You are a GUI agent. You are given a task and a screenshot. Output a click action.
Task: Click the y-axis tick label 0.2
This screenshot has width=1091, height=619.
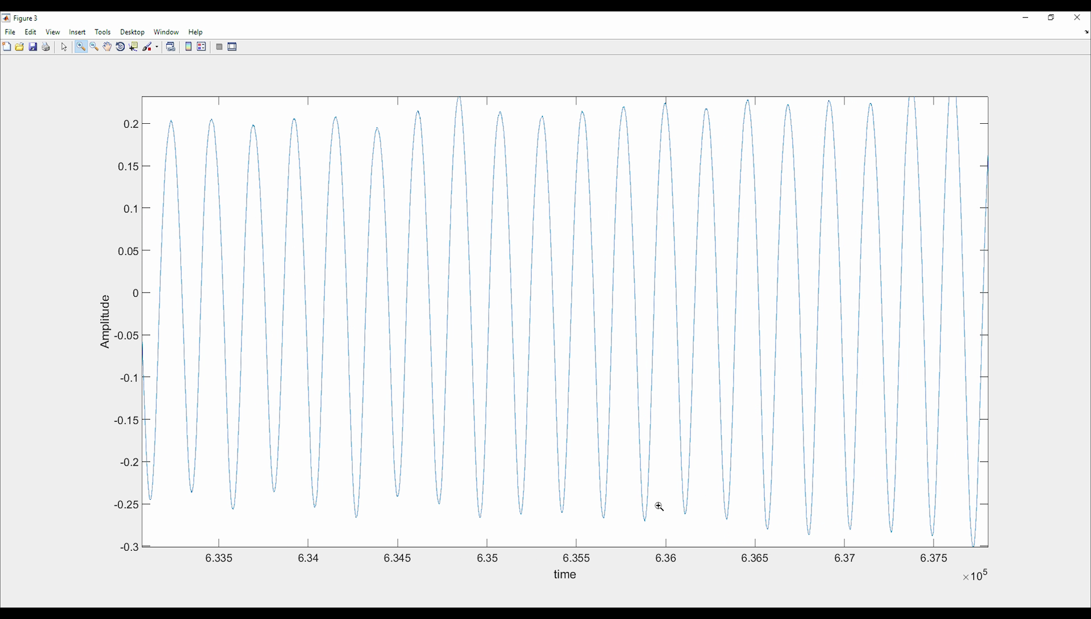click(131, 124)
